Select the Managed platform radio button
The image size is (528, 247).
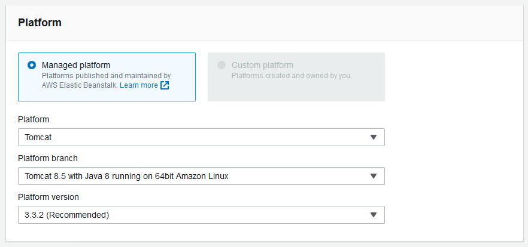[32, 65]
